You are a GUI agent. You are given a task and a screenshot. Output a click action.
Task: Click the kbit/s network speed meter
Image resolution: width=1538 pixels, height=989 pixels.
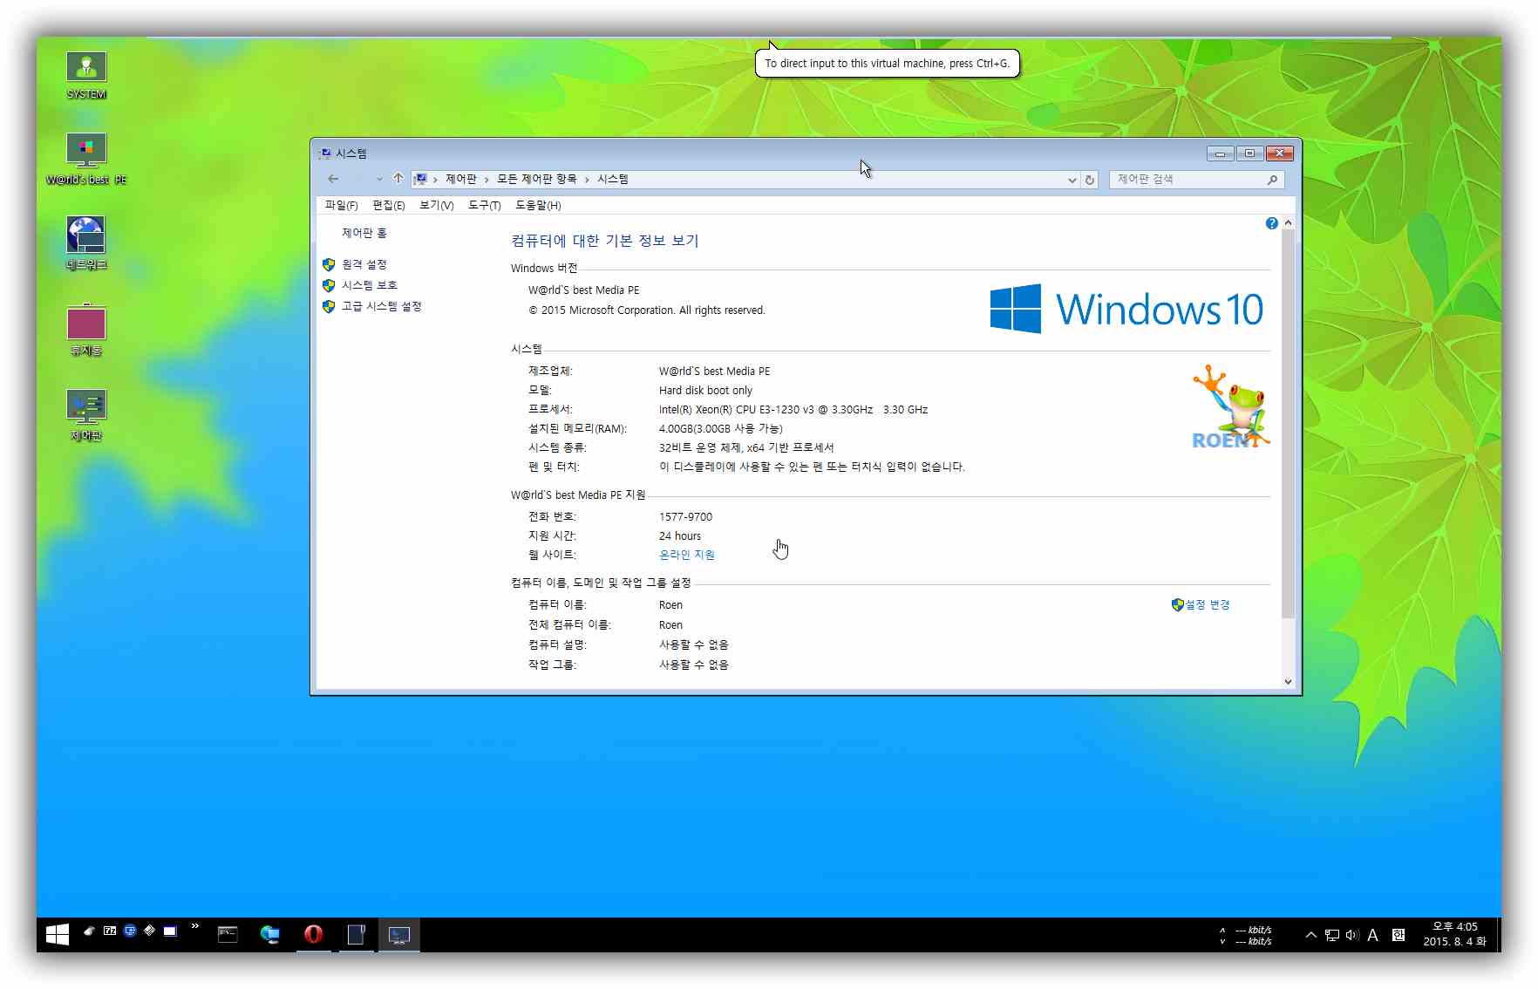[1245, 935]
